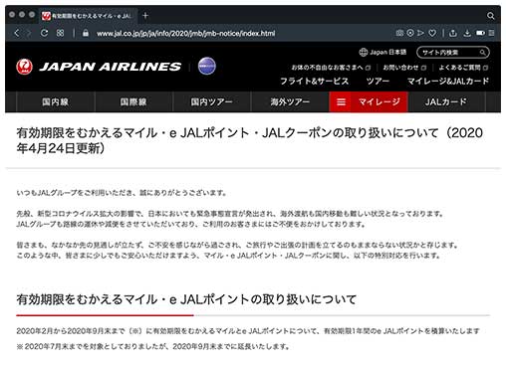Open お問い合わせ link
The width and height of the screenshot is (506, 367).
pos(404,68)
